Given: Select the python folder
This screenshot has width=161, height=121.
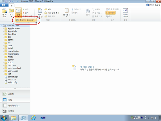Looking at the screenshot, I should click(11, 60).
